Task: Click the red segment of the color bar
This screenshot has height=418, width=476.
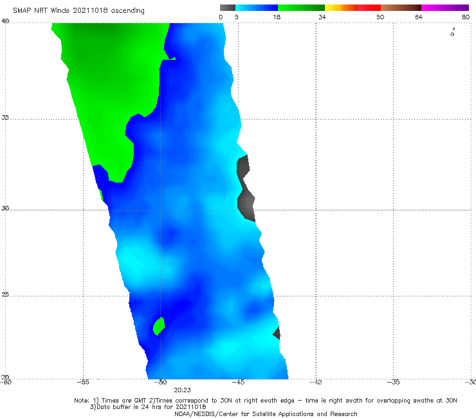Action: coord(369,8)
